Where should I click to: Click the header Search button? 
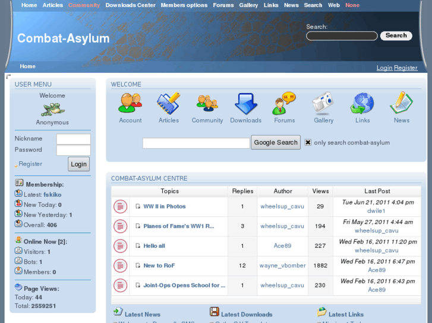(x=396, y=36)
